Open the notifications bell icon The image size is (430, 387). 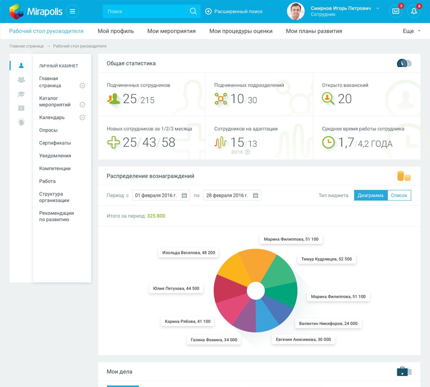click(414, 11)
